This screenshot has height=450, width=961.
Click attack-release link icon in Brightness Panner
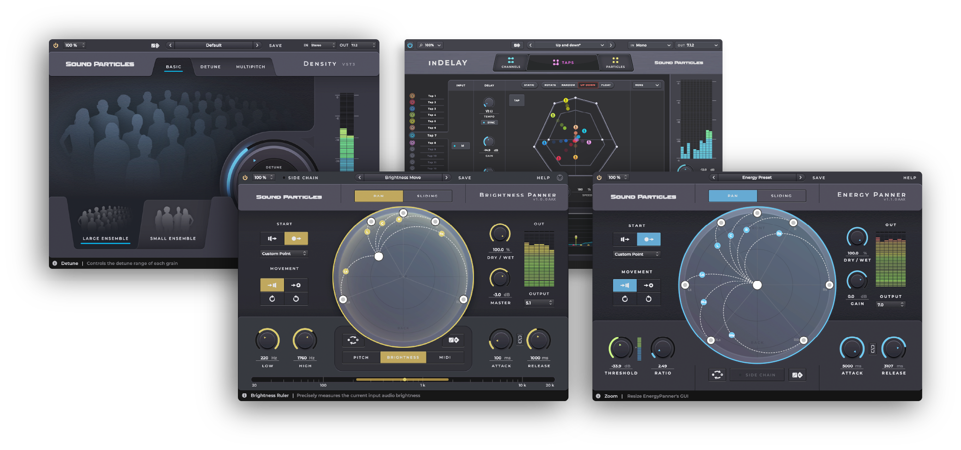[520, 340]
